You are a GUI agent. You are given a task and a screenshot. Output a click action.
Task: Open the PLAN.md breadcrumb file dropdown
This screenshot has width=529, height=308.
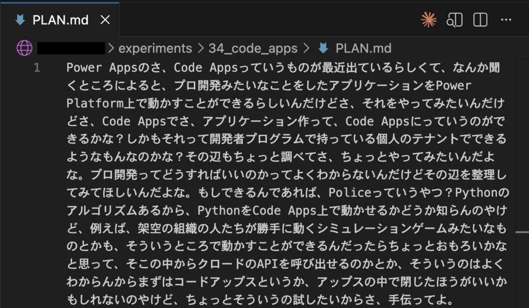363,48
